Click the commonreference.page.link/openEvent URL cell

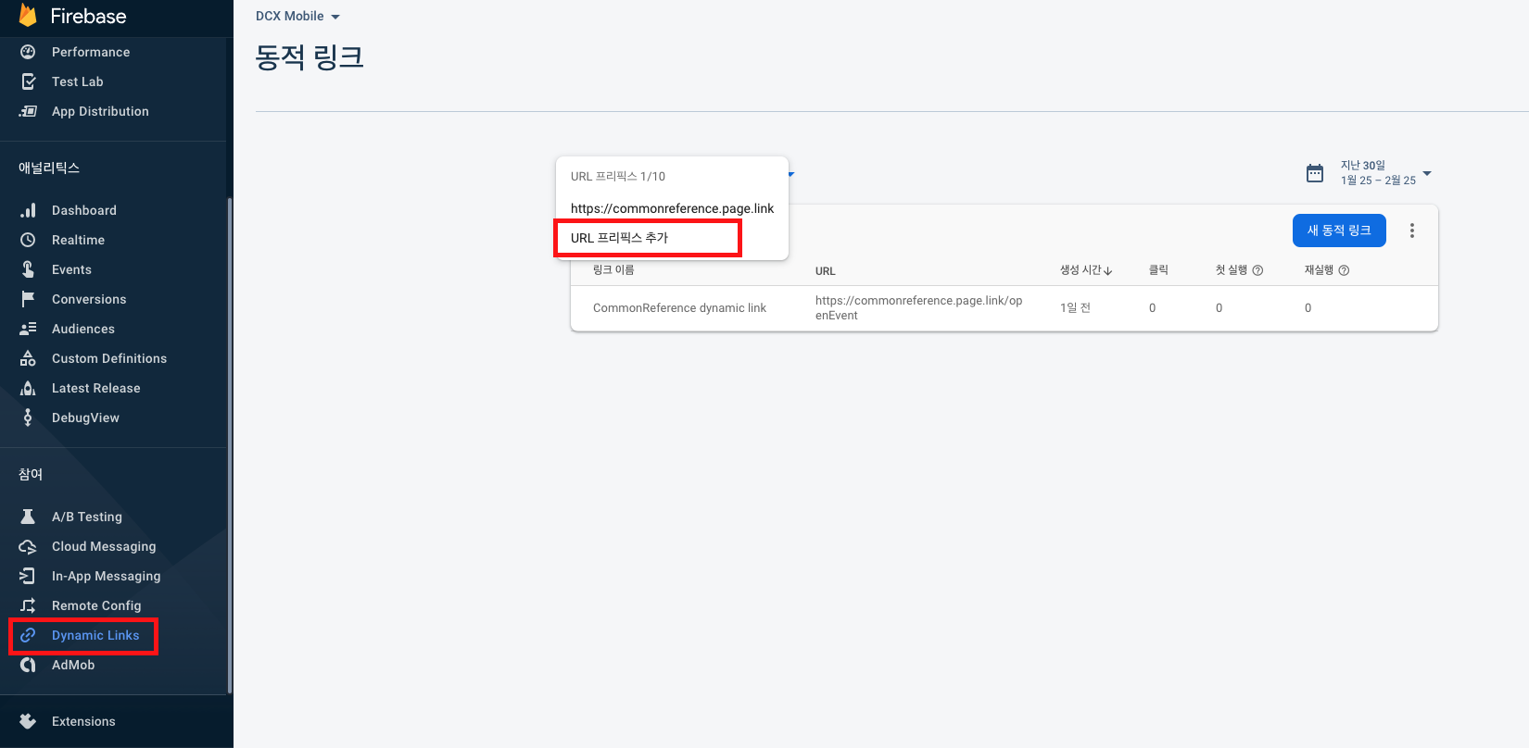coord(919,308)
